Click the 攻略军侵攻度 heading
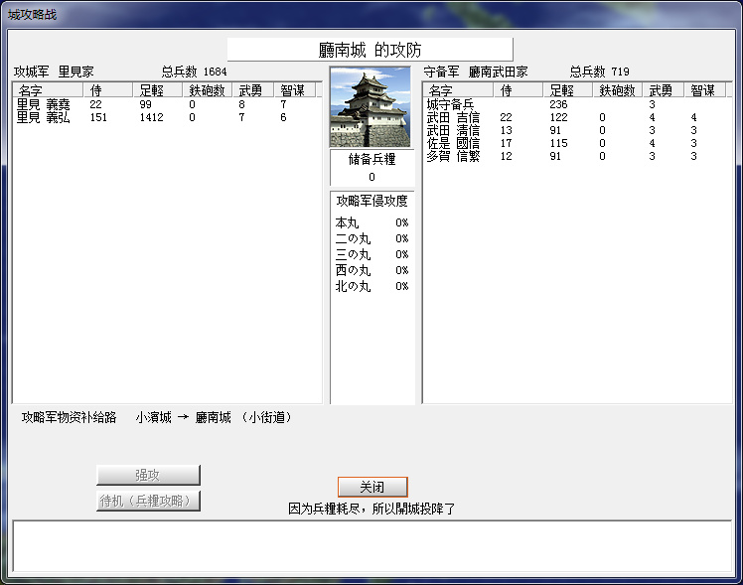Viewport: 743px width, 585px height. 371,201
